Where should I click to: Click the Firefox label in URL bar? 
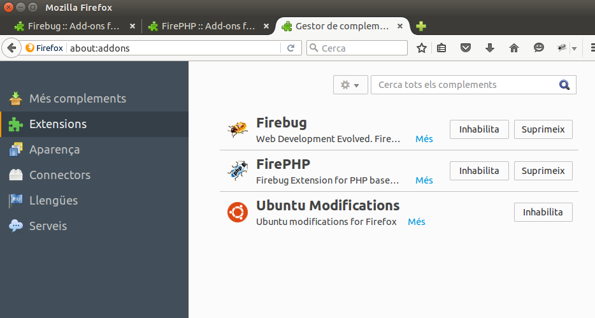[49, 48]
